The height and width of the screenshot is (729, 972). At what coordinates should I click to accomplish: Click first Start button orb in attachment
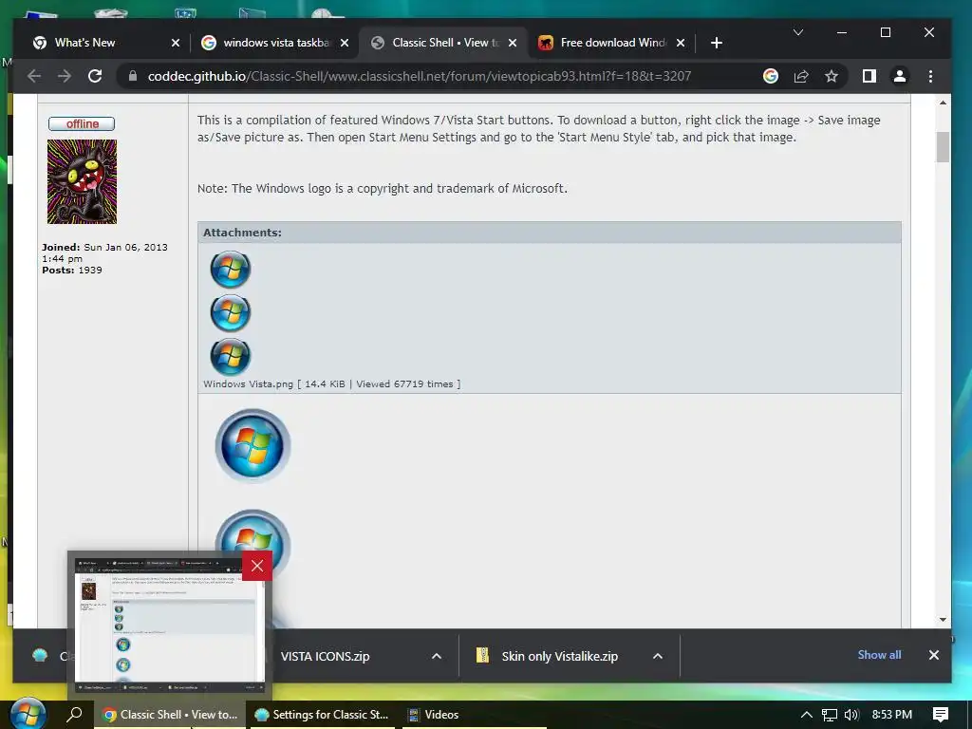(x=230, y=270)
